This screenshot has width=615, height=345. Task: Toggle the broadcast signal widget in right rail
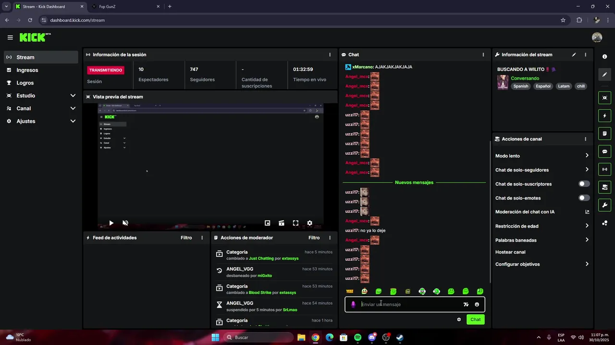(604, 169)
